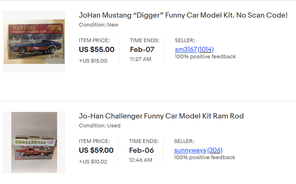Screen dimensions: 296x184
Task: Open Jo-Han Challenger Funny Car Ram Rod title
Action: coord(161,116)
